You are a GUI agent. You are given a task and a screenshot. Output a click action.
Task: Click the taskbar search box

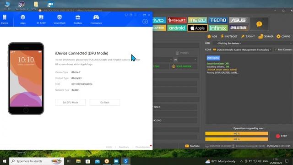click(37, 161)
